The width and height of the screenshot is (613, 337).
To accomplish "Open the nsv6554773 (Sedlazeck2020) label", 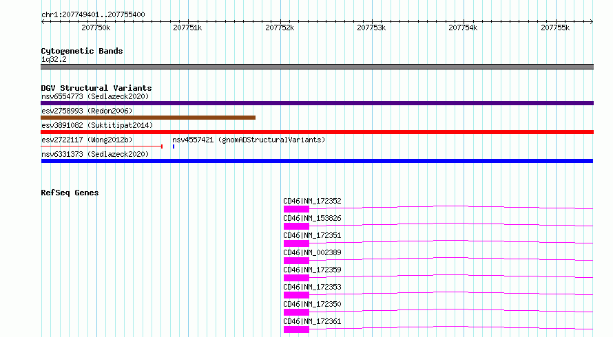I will tap(95, 96).
